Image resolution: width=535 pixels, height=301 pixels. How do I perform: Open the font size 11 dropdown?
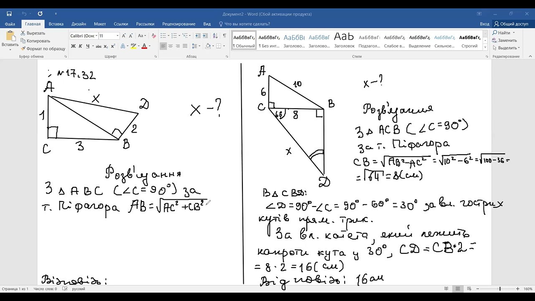117,36
